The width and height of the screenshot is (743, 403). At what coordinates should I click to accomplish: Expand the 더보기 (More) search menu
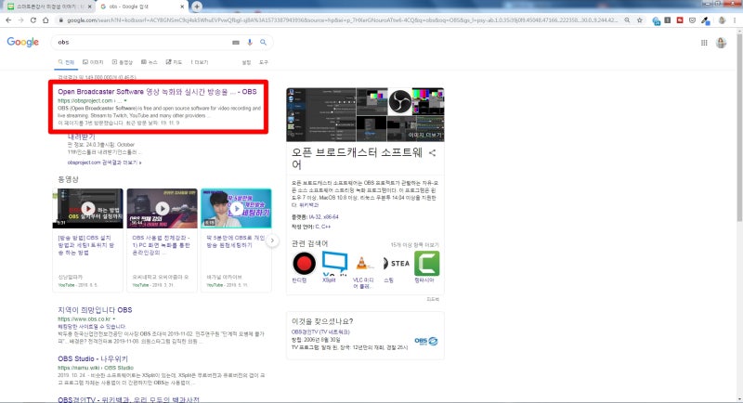click(200, 62)
